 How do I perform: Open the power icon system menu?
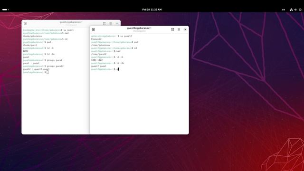pos(300,9)
